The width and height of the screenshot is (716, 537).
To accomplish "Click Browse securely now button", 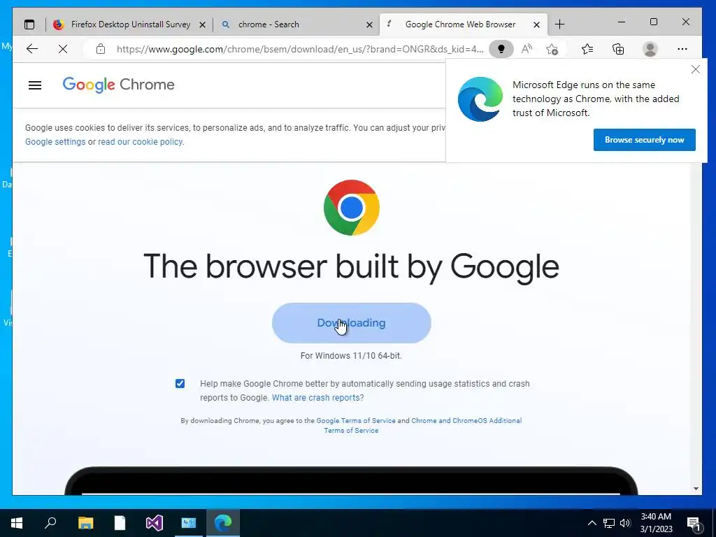I will 644,140.
